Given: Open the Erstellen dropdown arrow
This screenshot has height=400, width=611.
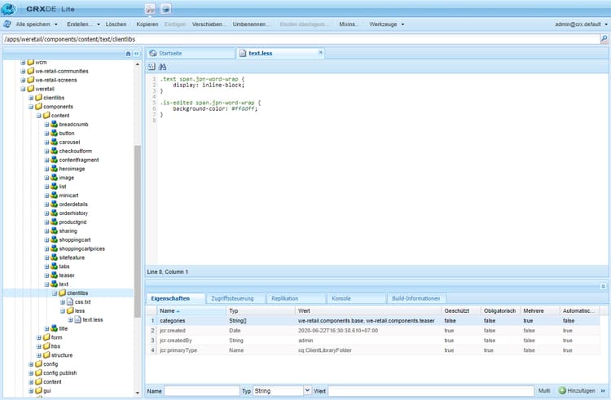Looking at the screenshot, I should 99,24.
